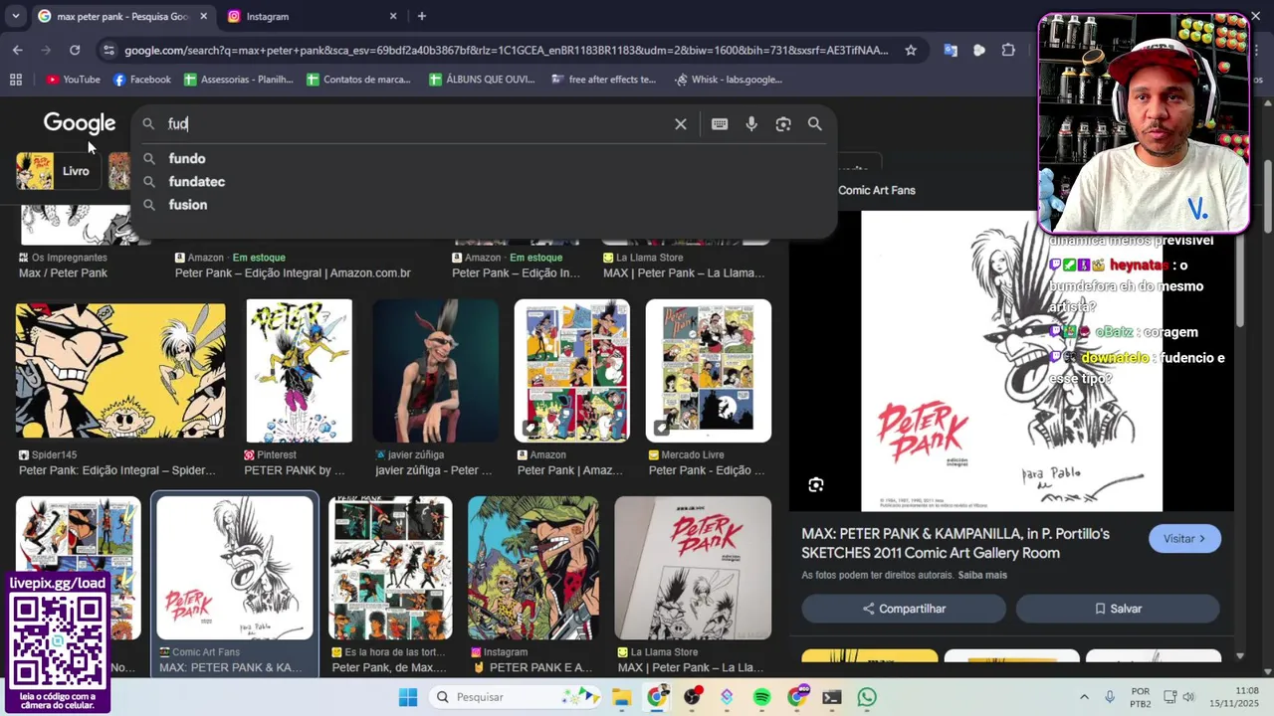Screen dimensions: 1274x716
Task: Open the Pinterest PETER PANK by thumbnail
Action: [299, 371]
